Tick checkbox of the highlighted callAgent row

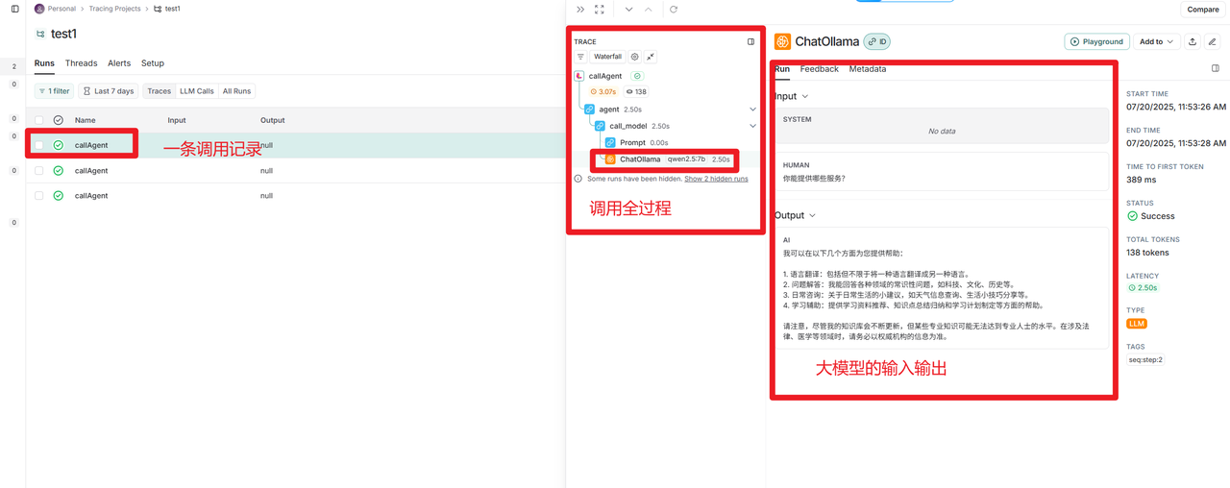[39, 145]
